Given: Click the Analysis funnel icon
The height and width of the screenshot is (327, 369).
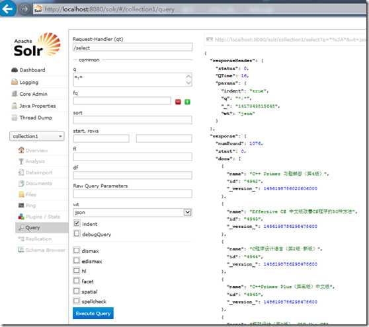Looking at the screenshot, I should [21, 161].
